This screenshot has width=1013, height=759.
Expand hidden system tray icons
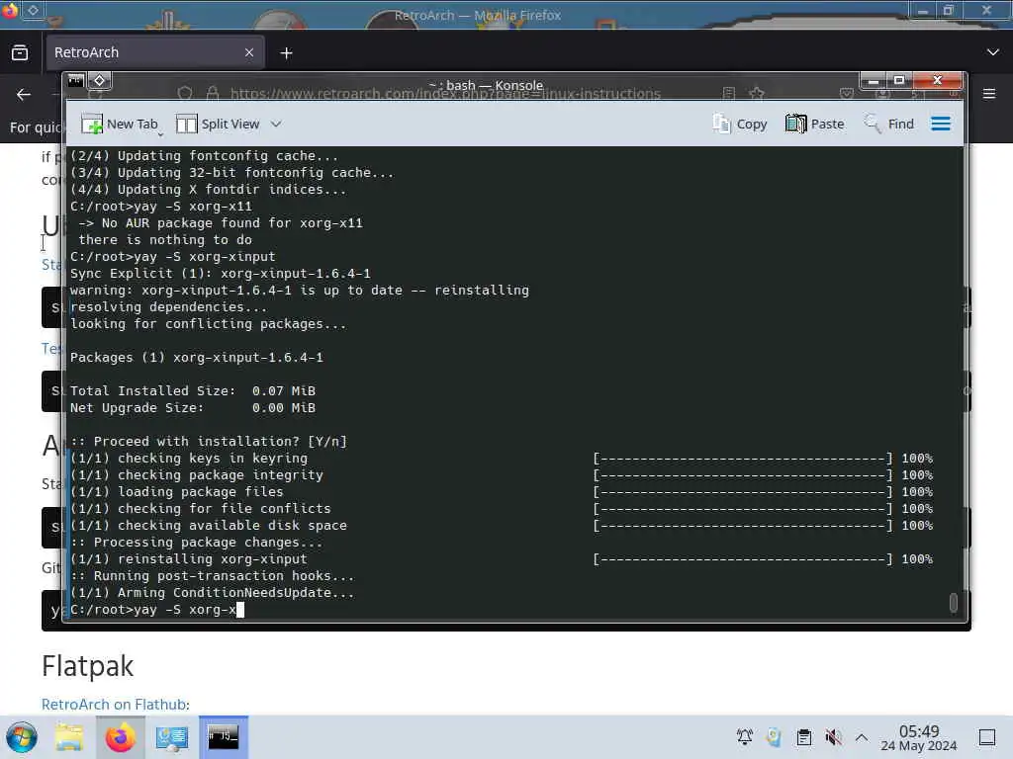pos(862,737)
